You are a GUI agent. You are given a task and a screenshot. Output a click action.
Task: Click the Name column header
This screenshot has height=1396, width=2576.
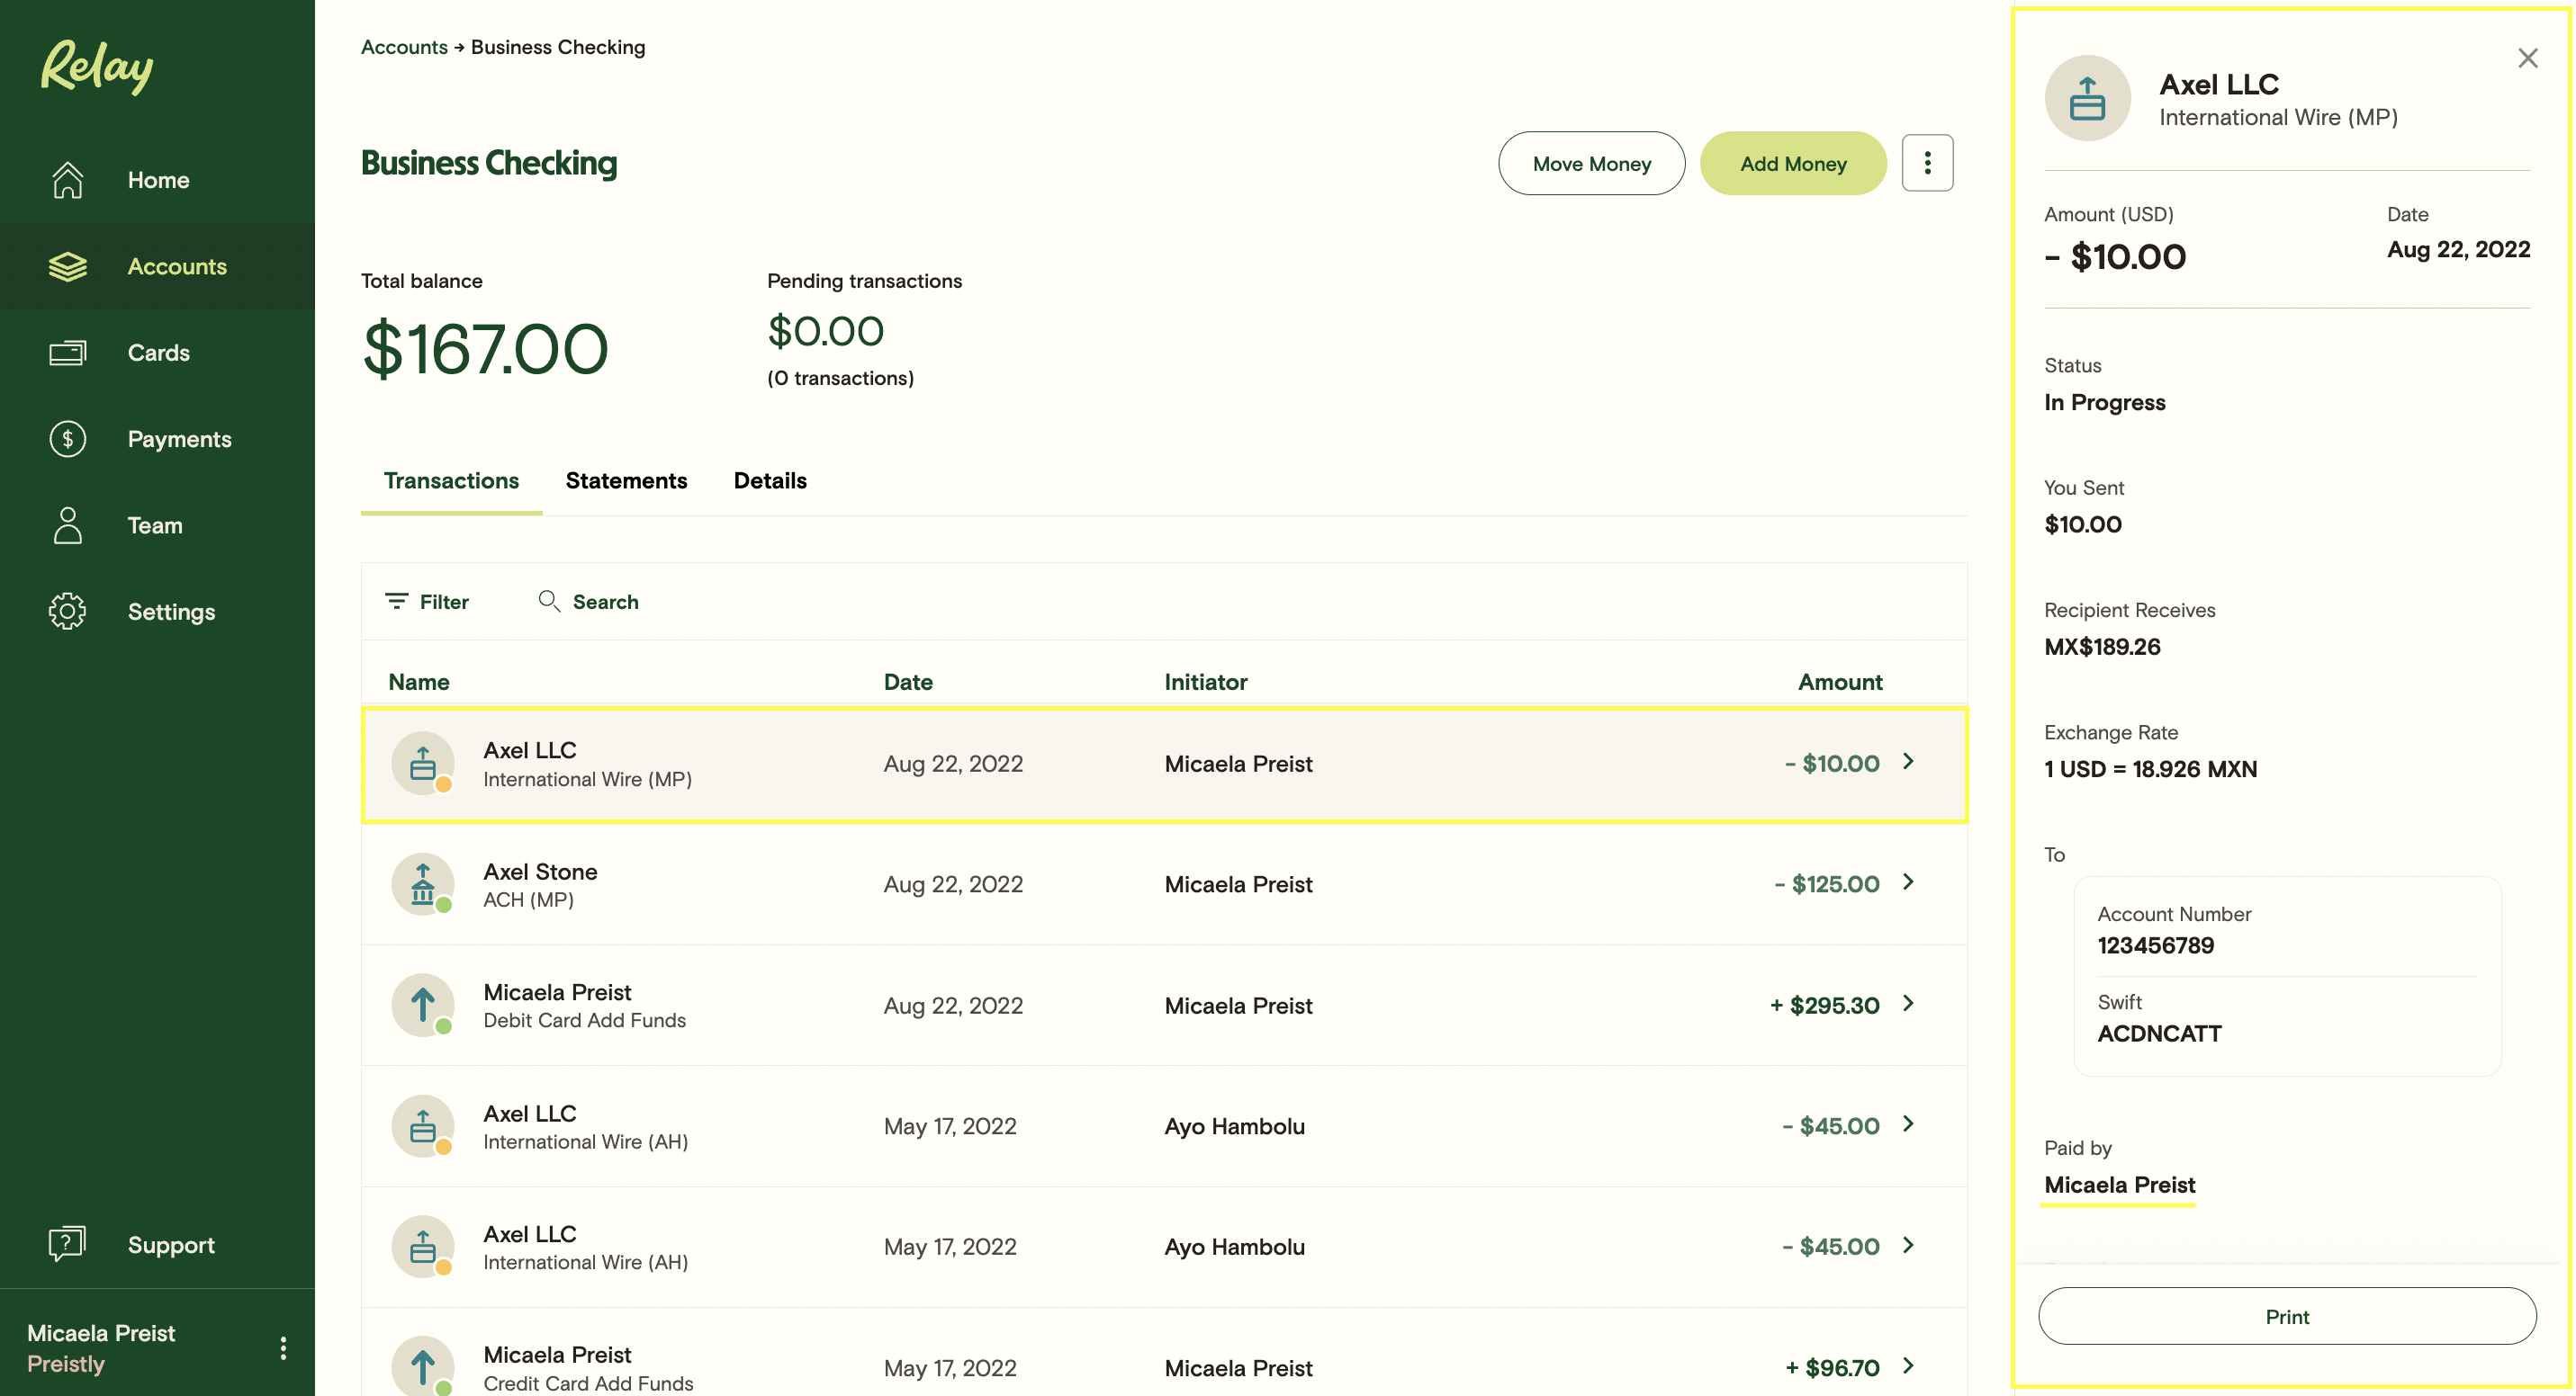coord(419,682)
